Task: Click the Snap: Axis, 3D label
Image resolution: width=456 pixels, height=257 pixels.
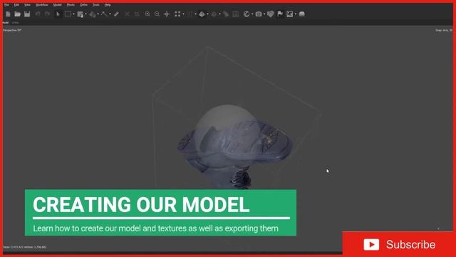Action: click(444, 30)
